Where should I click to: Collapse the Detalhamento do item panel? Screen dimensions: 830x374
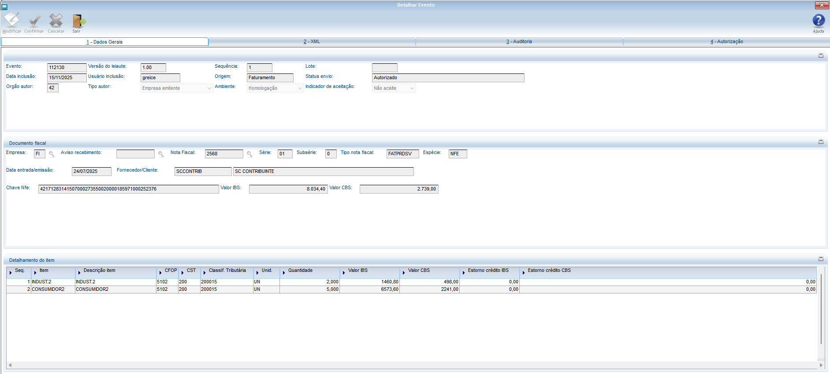tap(821, 259)
